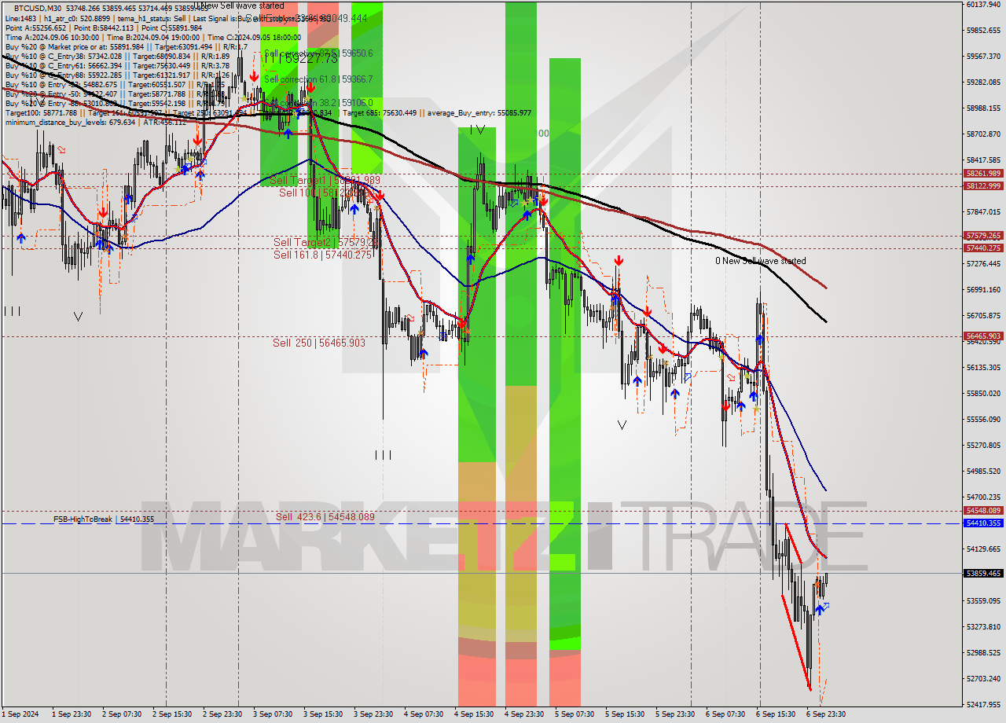Viewport: 1006px width, 723px height.
Task: Click the '5 Sep 07:30' time axis label
Action: coord(575,714)
